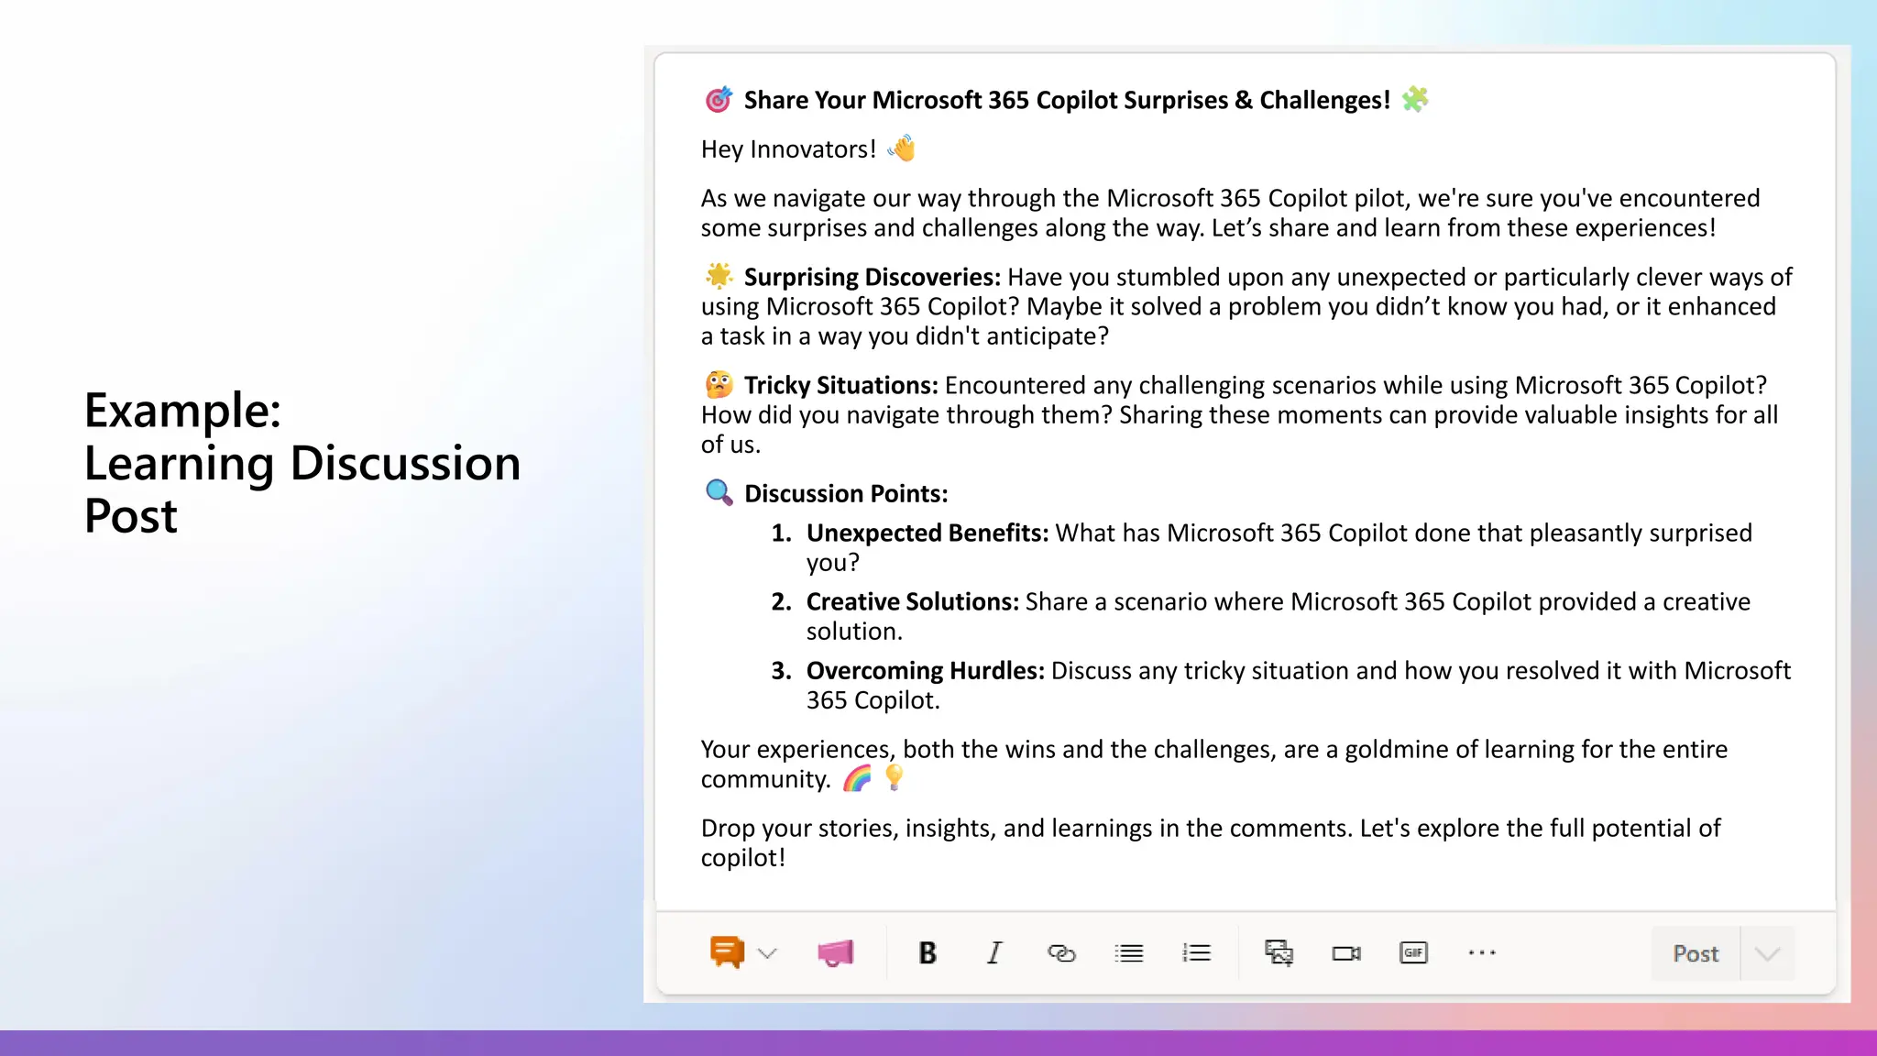Add a video with camera icon
This screenshot has width=1877, height=1056.
1346,953
